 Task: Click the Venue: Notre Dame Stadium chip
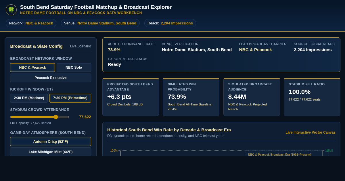click(x=100, y=23)
